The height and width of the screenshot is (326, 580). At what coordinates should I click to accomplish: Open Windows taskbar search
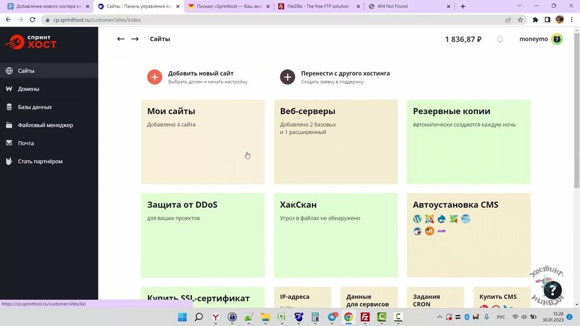point(199,317)
